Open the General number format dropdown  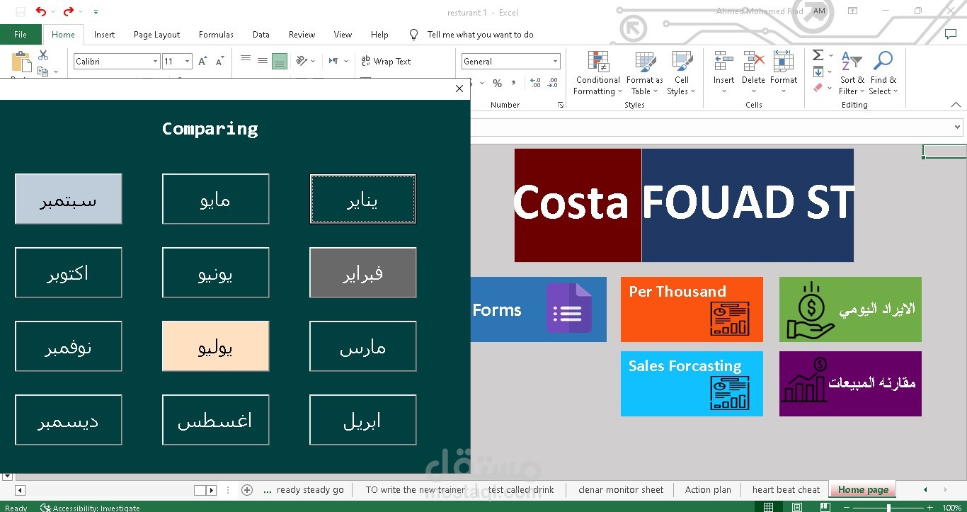click(x=556, y=62)
